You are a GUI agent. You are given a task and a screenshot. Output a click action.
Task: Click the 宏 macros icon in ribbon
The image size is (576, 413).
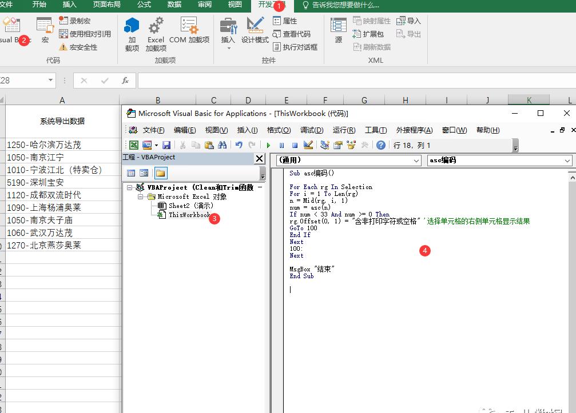[45, 30]
